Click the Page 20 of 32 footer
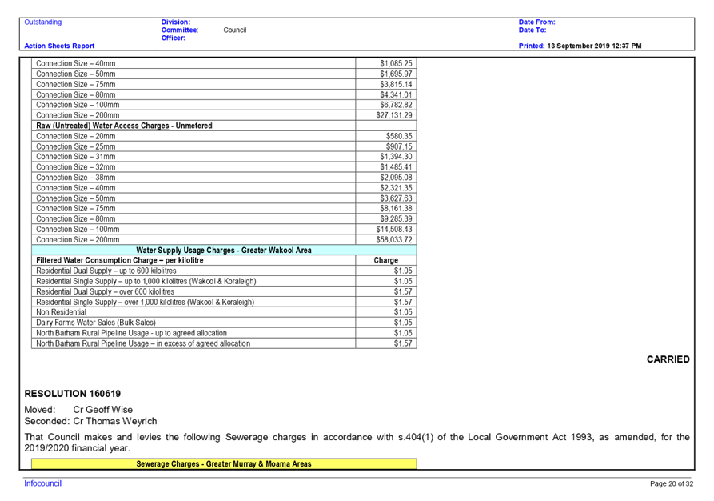 pos(672,483)
